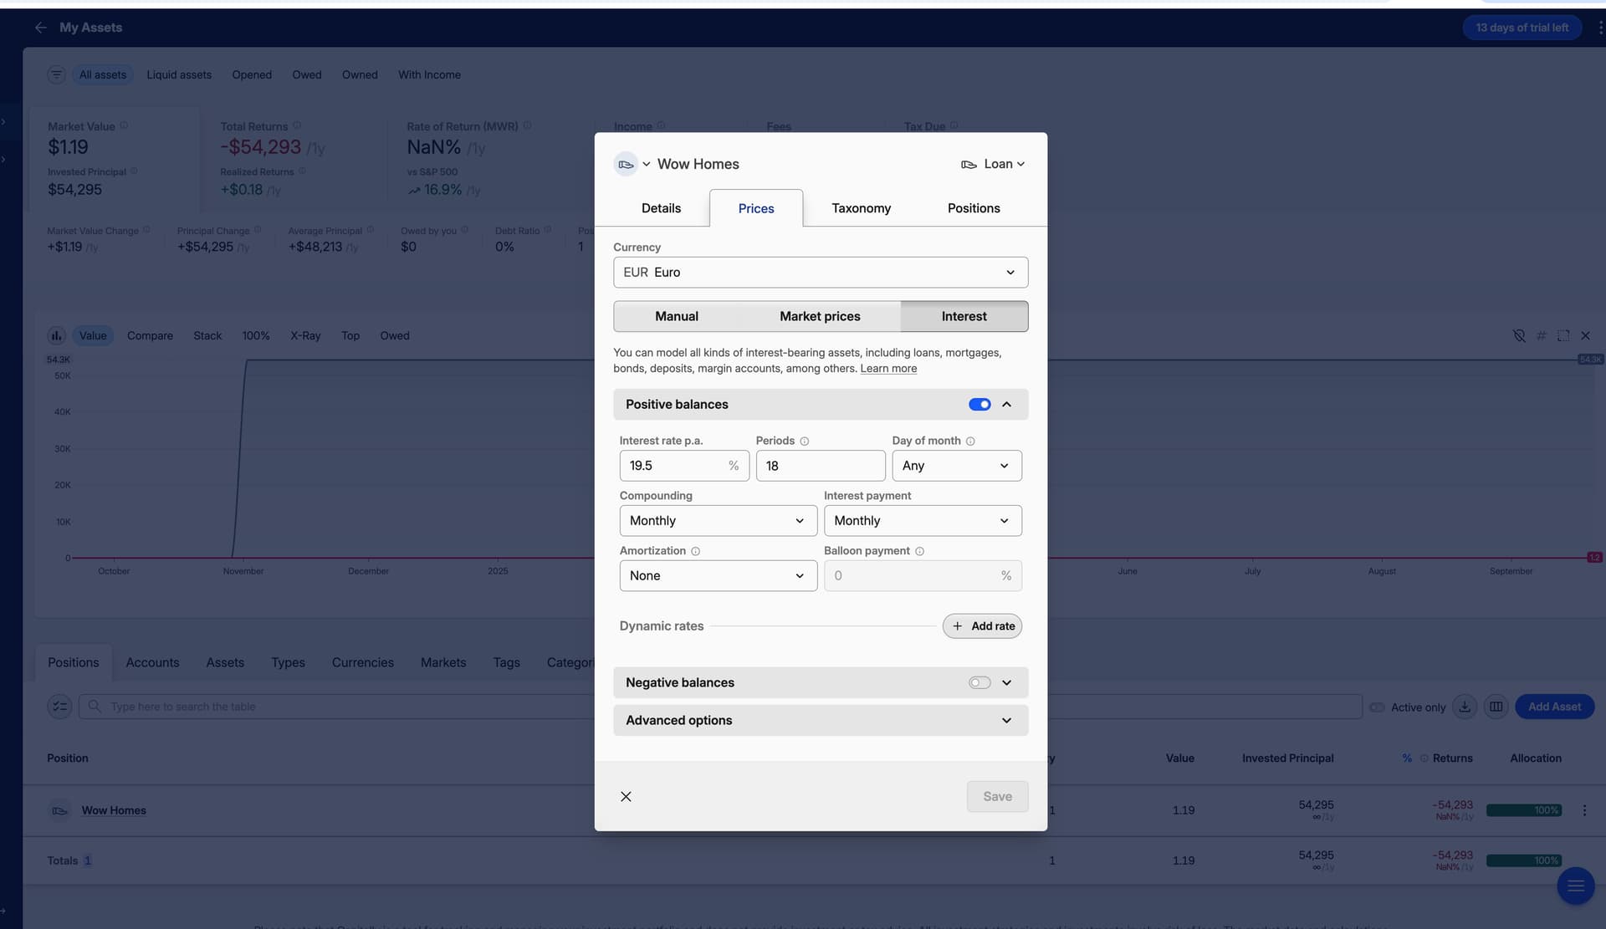Toggle off the Positive balances switch
Viewport: 1606px width, 929px height.
(x=979, y=404)
